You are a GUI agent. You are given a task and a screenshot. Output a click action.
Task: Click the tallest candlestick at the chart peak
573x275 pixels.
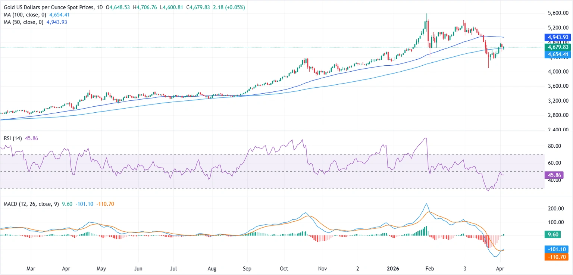[426, 22]
